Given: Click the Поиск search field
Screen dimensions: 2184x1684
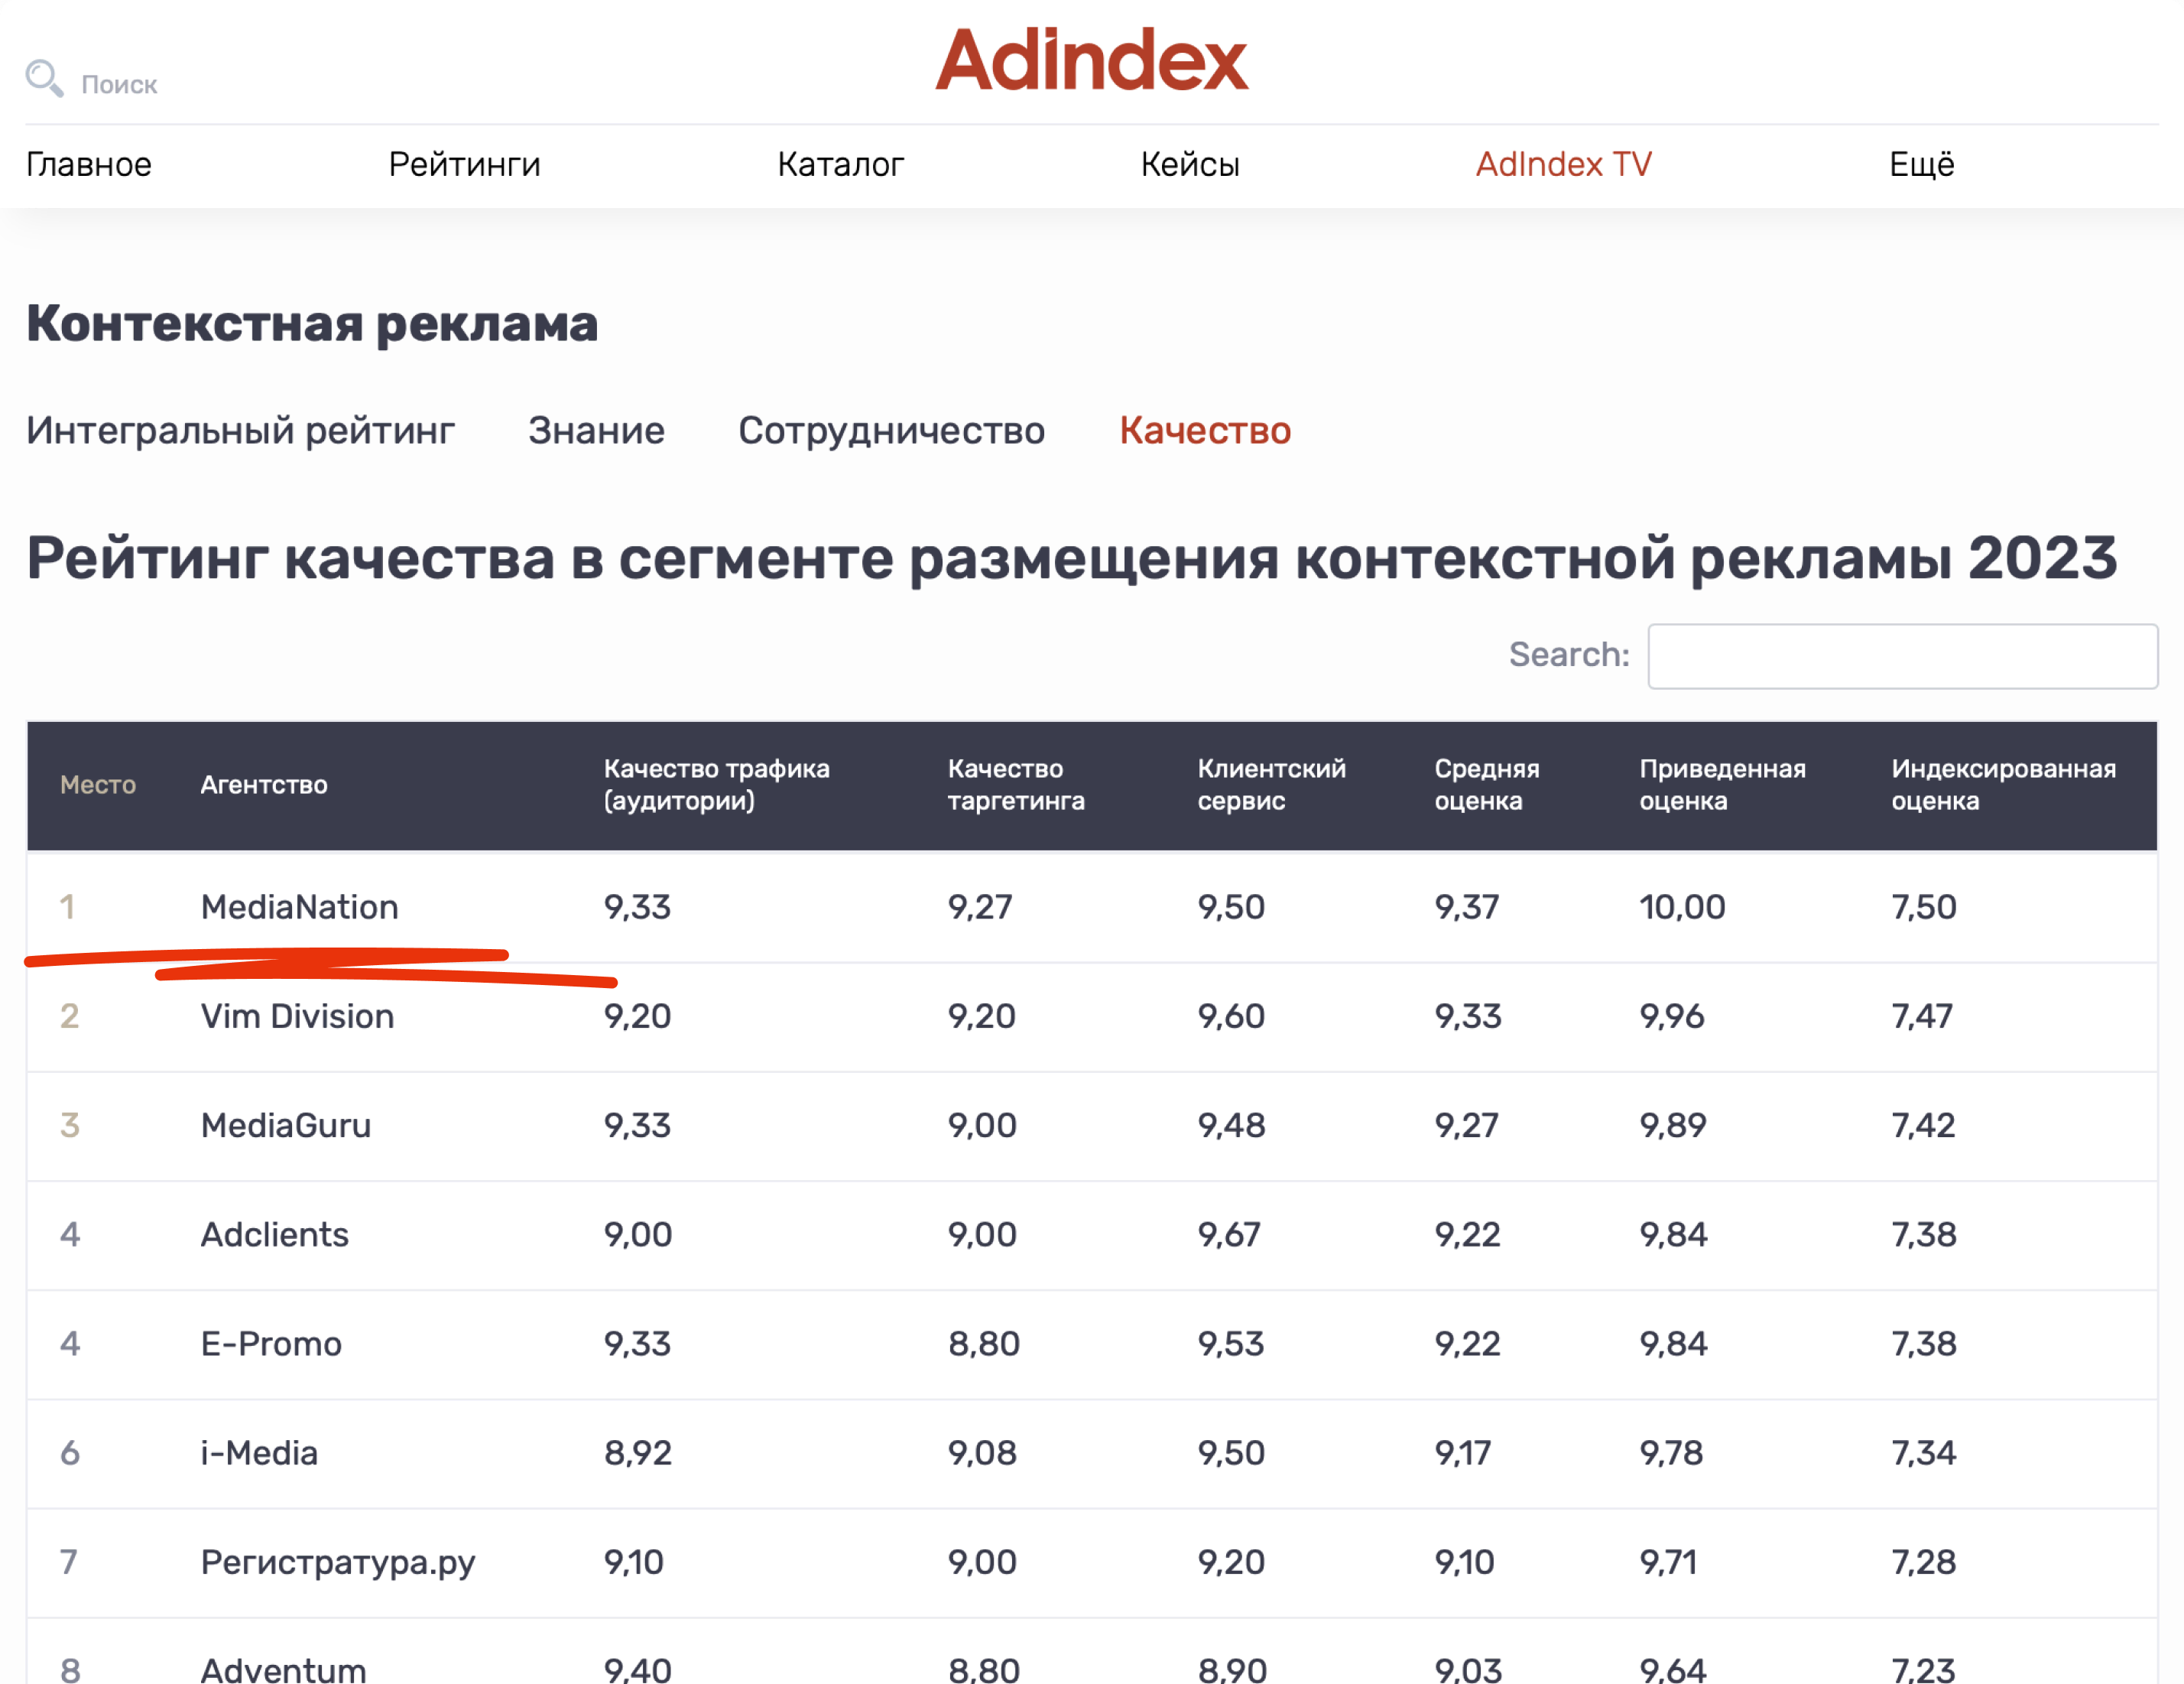Looking at the screenshot, I should [x=119, y=84].
